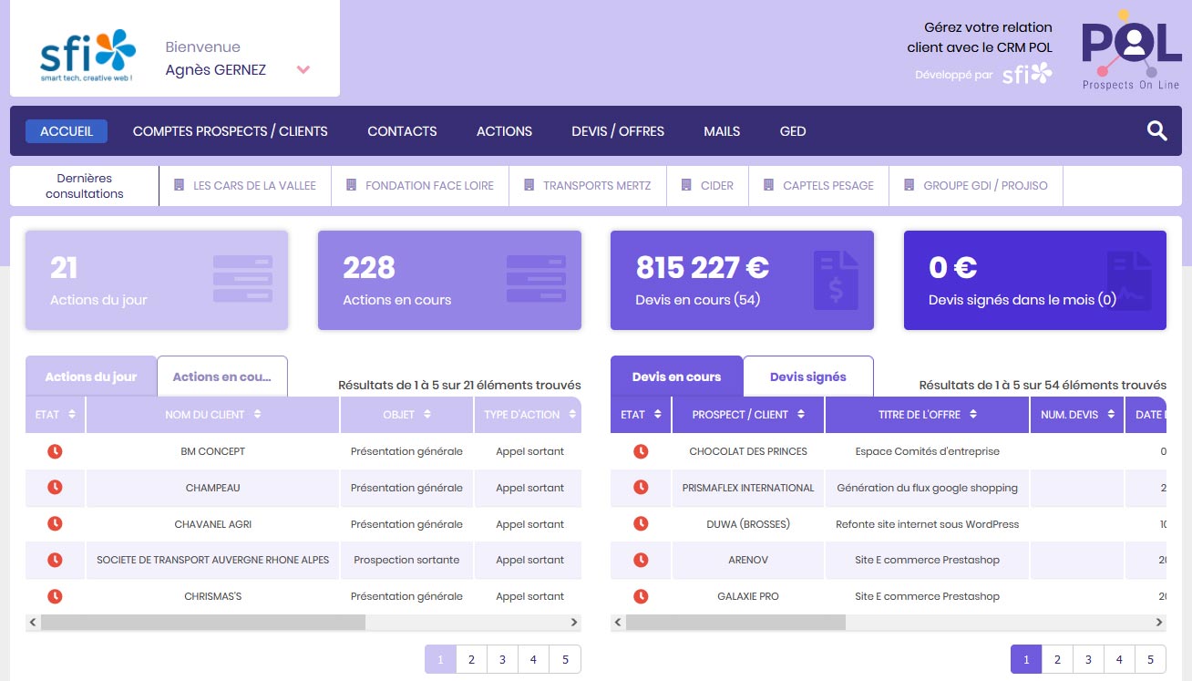Sort by TITRE DE L'OFFRE column arrows

coord(973,415)
